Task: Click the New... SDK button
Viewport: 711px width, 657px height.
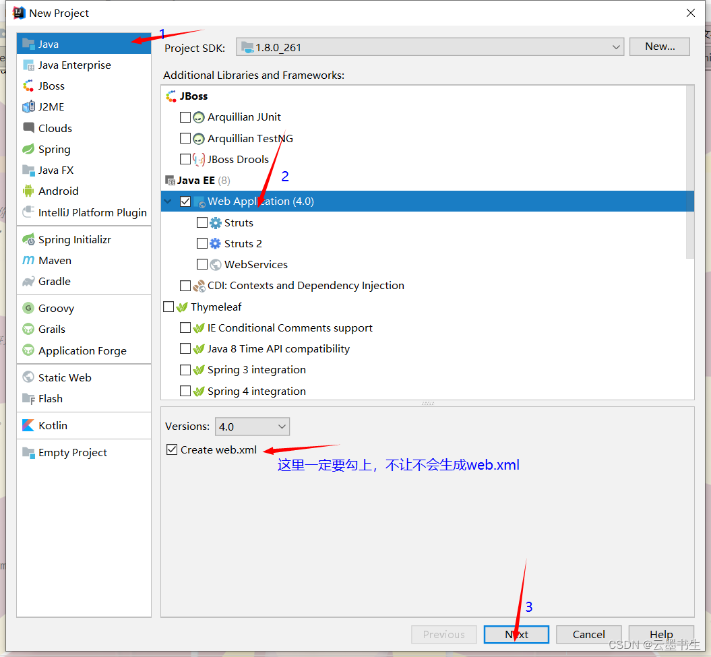Action: (x=660, y=46)
